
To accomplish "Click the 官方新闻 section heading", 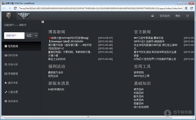I will [x=142, y=32].
